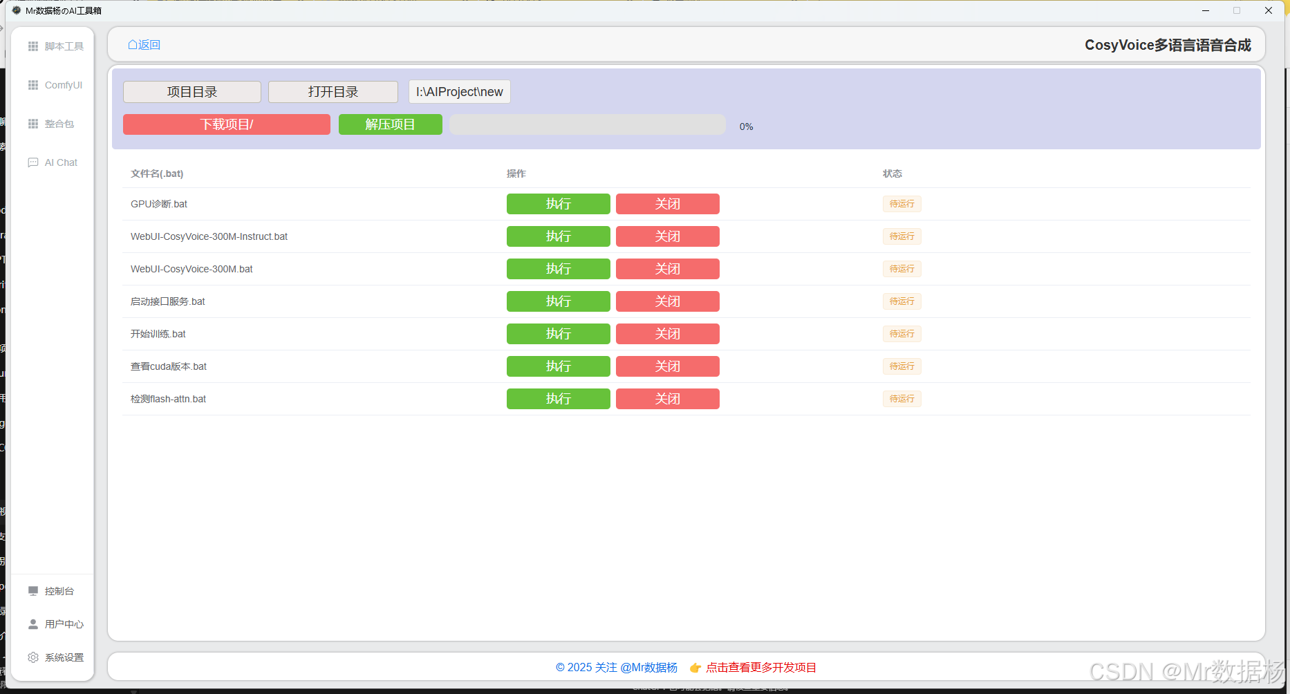Click the 返回 link text

[149, 45]
